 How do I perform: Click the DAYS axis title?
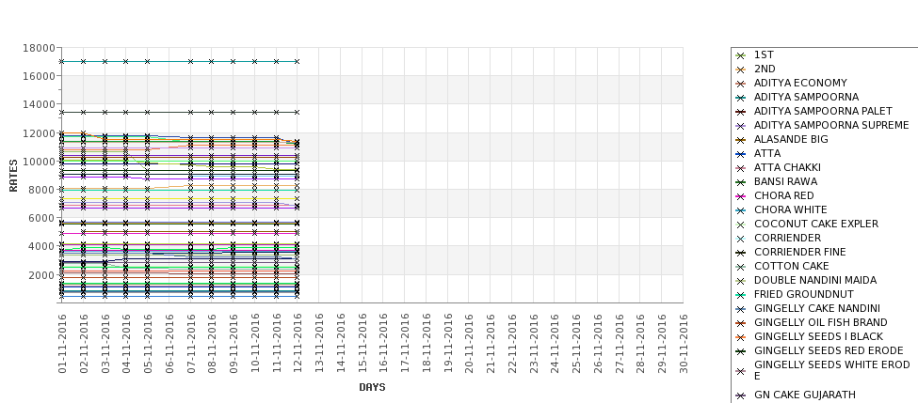click(x=372, y=387)
